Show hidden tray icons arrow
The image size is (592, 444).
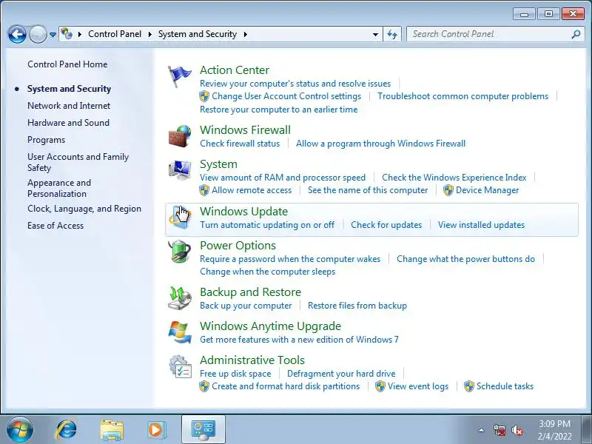coord(482,430)
